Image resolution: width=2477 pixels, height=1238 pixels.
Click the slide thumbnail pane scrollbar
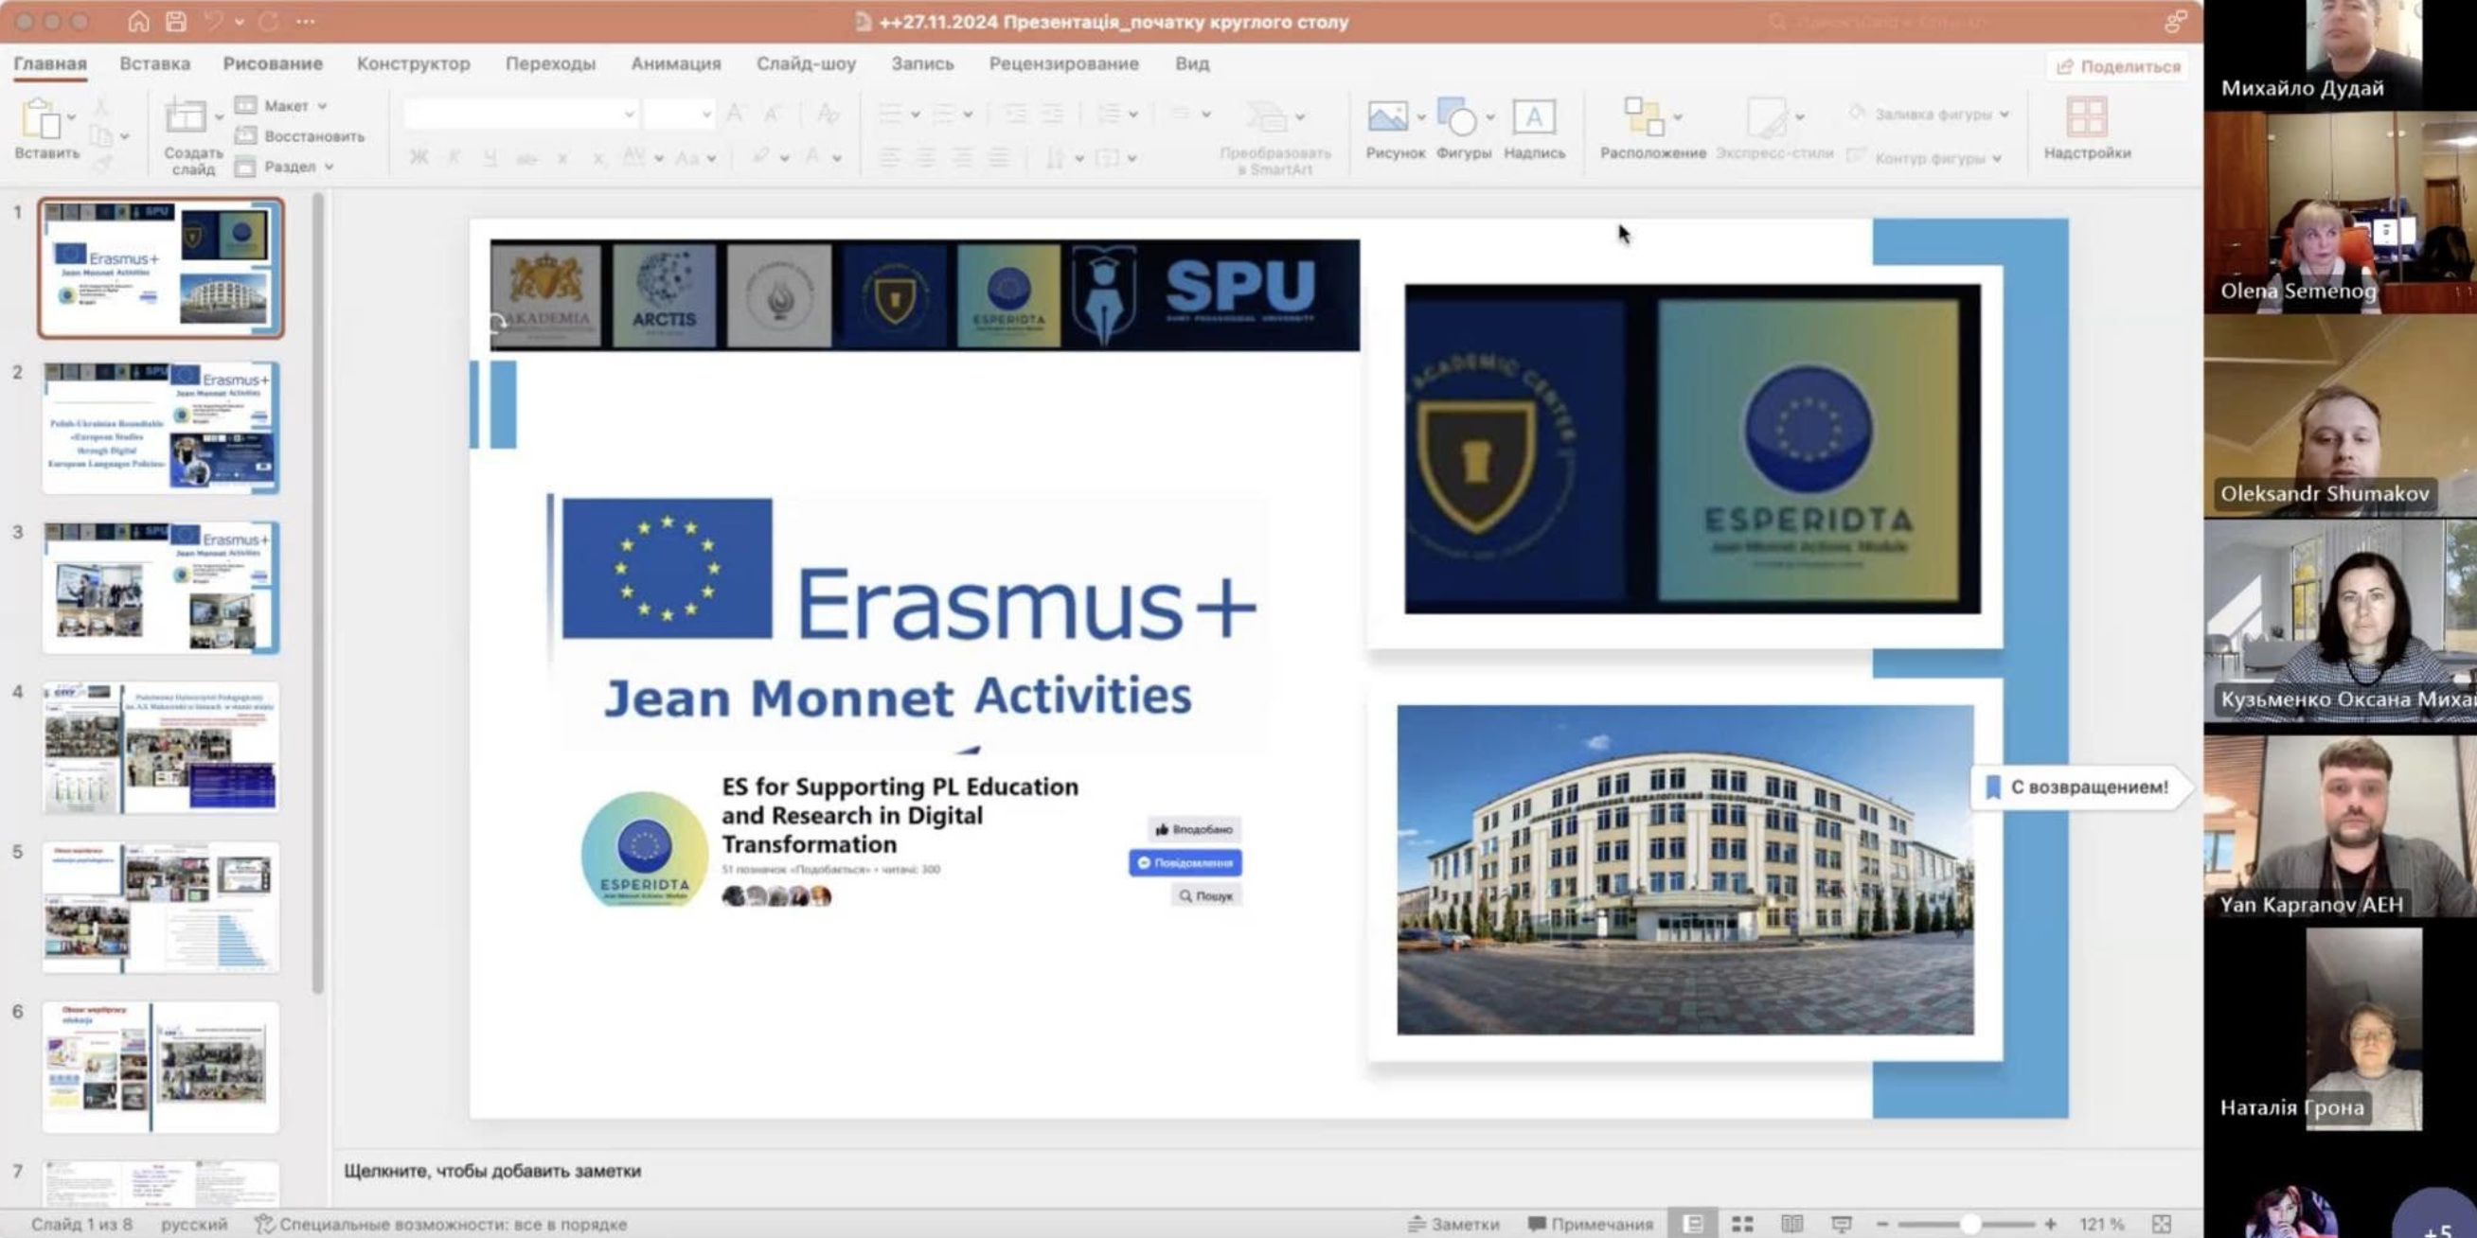[318, 593]
